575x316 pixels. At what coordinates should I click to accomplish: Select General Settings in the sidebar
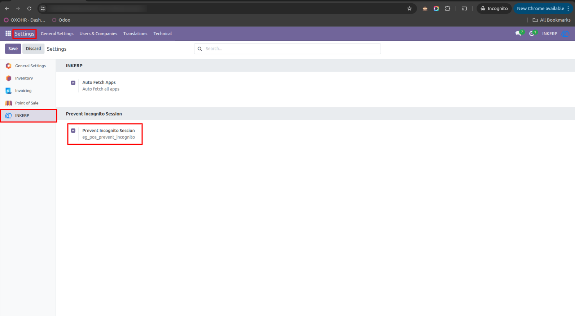(x=28, y=66)
